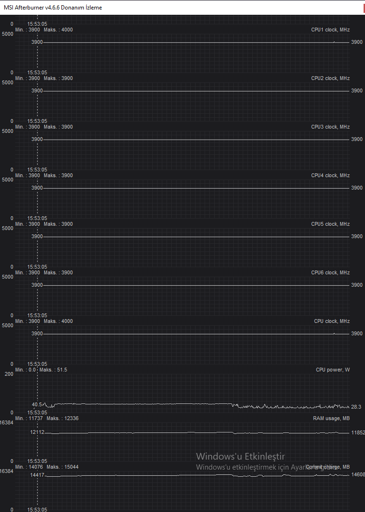The image size is (365, 512).
Task: Select the RAM usage, MB graph label
Action: coord(331,418)
